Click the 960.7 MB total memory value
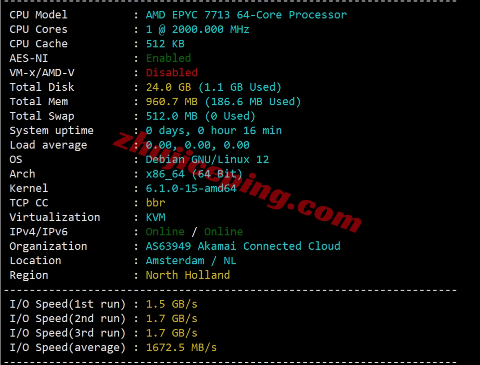The width and height of the screenshot is (480, 365). pyautogui.click(x=172, y=102)
